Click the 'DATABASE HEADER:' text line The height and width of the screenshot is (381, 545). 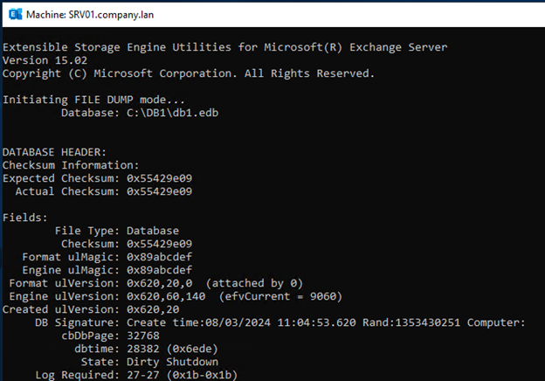click(x=54, y=152)
